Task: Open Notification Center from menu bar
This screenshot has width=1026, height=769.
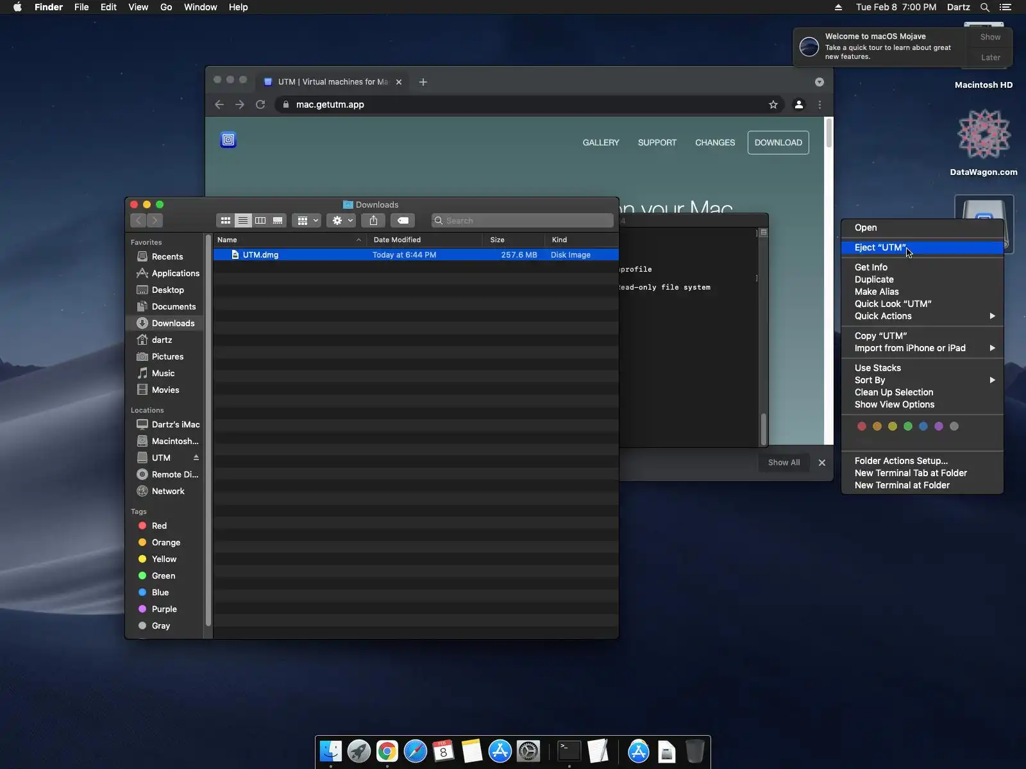Action: (1005, 7)
